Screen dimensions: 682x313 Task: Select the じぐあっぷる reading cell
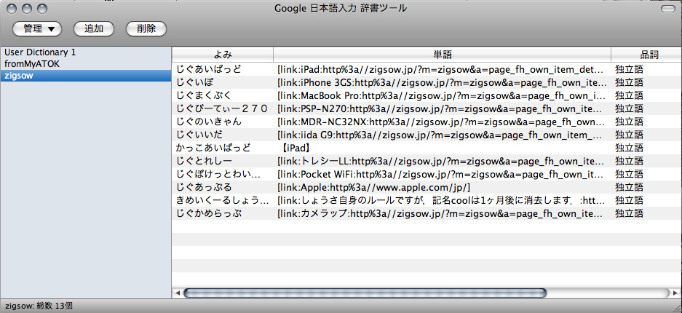click(223, 187)
